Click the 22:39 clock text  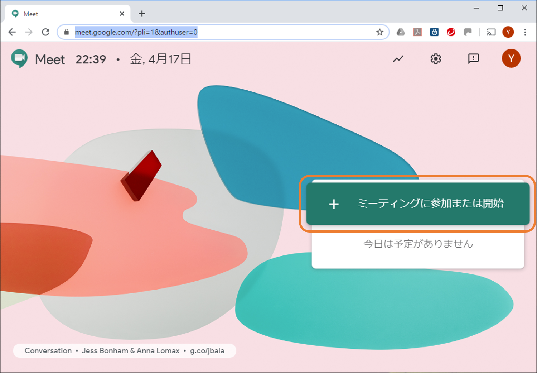91,59
